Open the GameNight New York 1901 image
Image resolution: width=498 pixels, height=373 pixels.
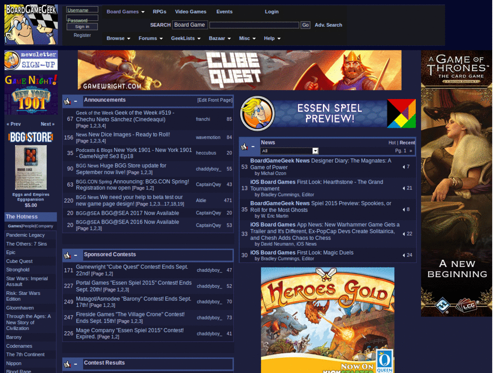(31, 95)
